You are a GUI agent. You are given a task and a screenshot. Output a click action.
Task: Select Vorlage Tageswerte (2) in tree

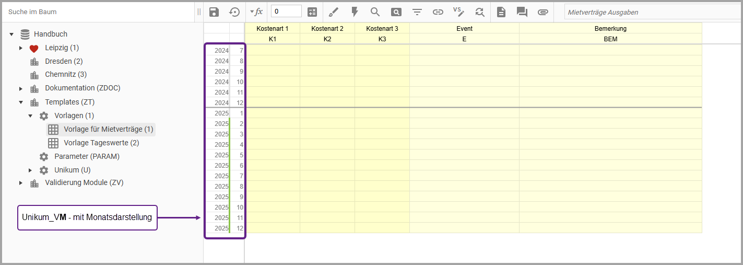(x=101, y=143)
